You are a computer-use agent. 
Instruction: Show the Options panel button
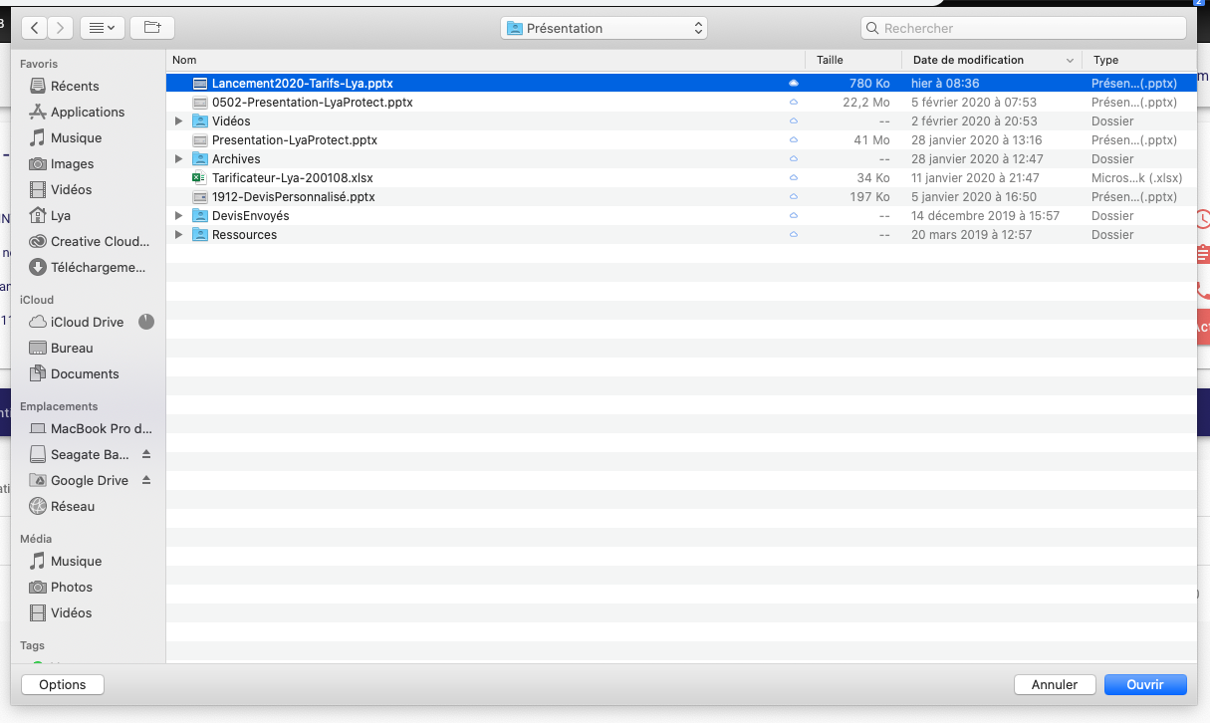(x=63, y=684)
